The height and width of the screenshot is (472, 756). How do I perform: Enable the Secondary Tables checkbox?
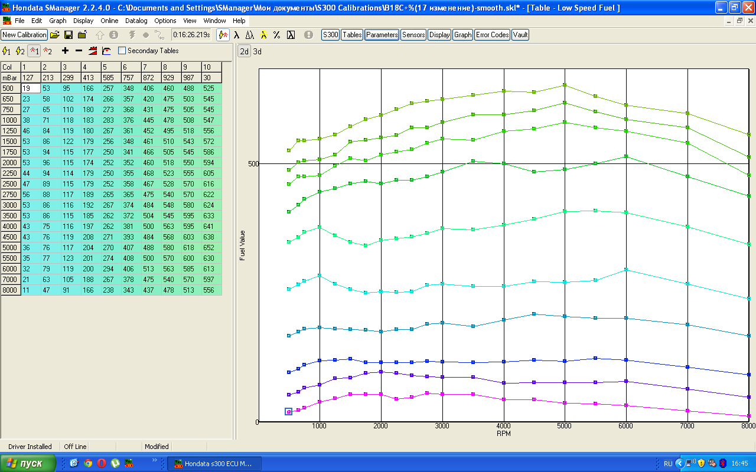pyautogui.click(x=122, y=51)
